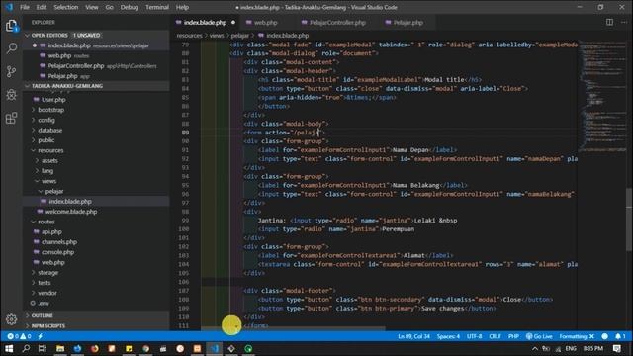Open PelajarController.php in Open Editors list
The height and width of the screenshot is (356, 633).
point(76,66)
